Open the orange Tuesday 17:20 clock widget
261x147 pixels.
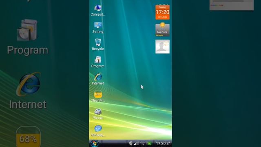pos(162,12)
